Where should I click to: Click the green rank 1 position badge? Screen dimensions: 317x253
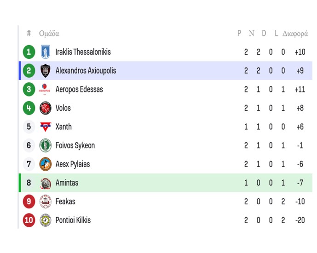pos(29,52)
